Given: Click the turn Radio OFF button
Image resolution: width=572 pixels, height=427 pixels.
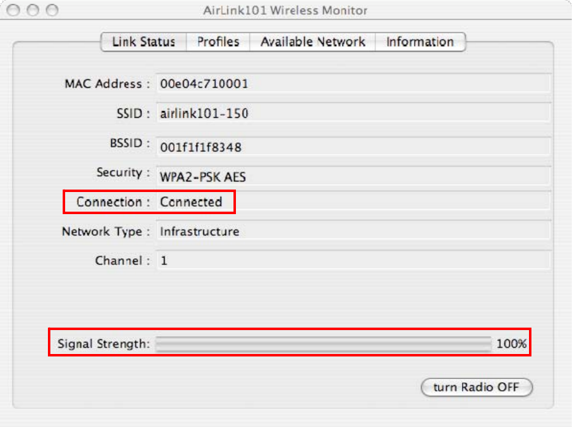Looking at the screenshot, I should click(x=476, y=387).
